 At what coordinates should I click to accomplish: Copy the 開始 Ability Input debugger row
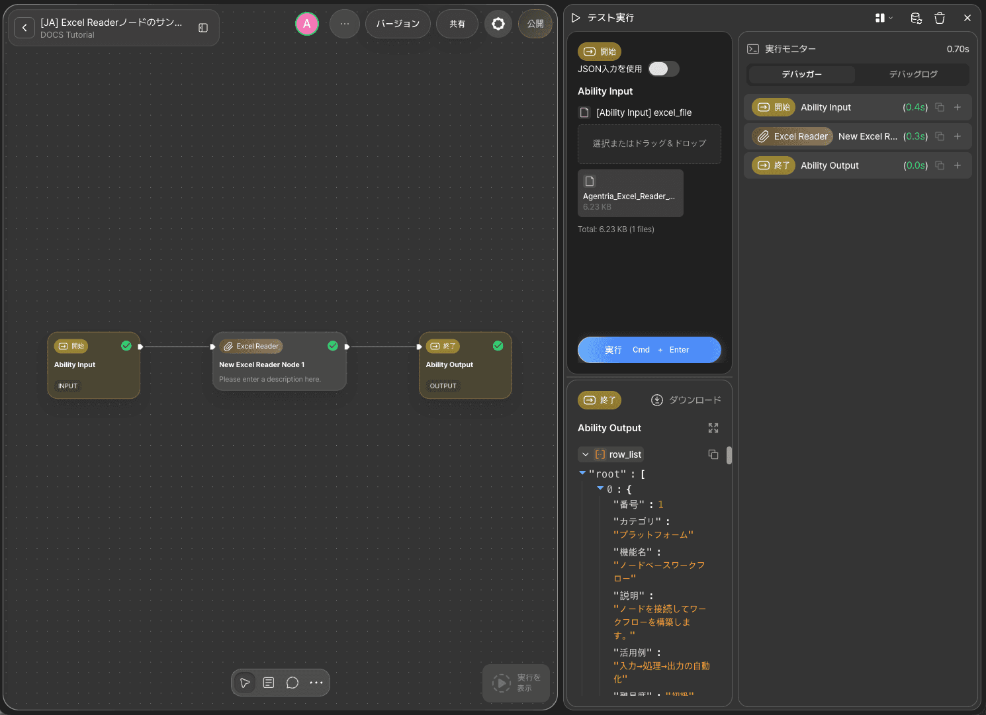[x=940, y=107]
